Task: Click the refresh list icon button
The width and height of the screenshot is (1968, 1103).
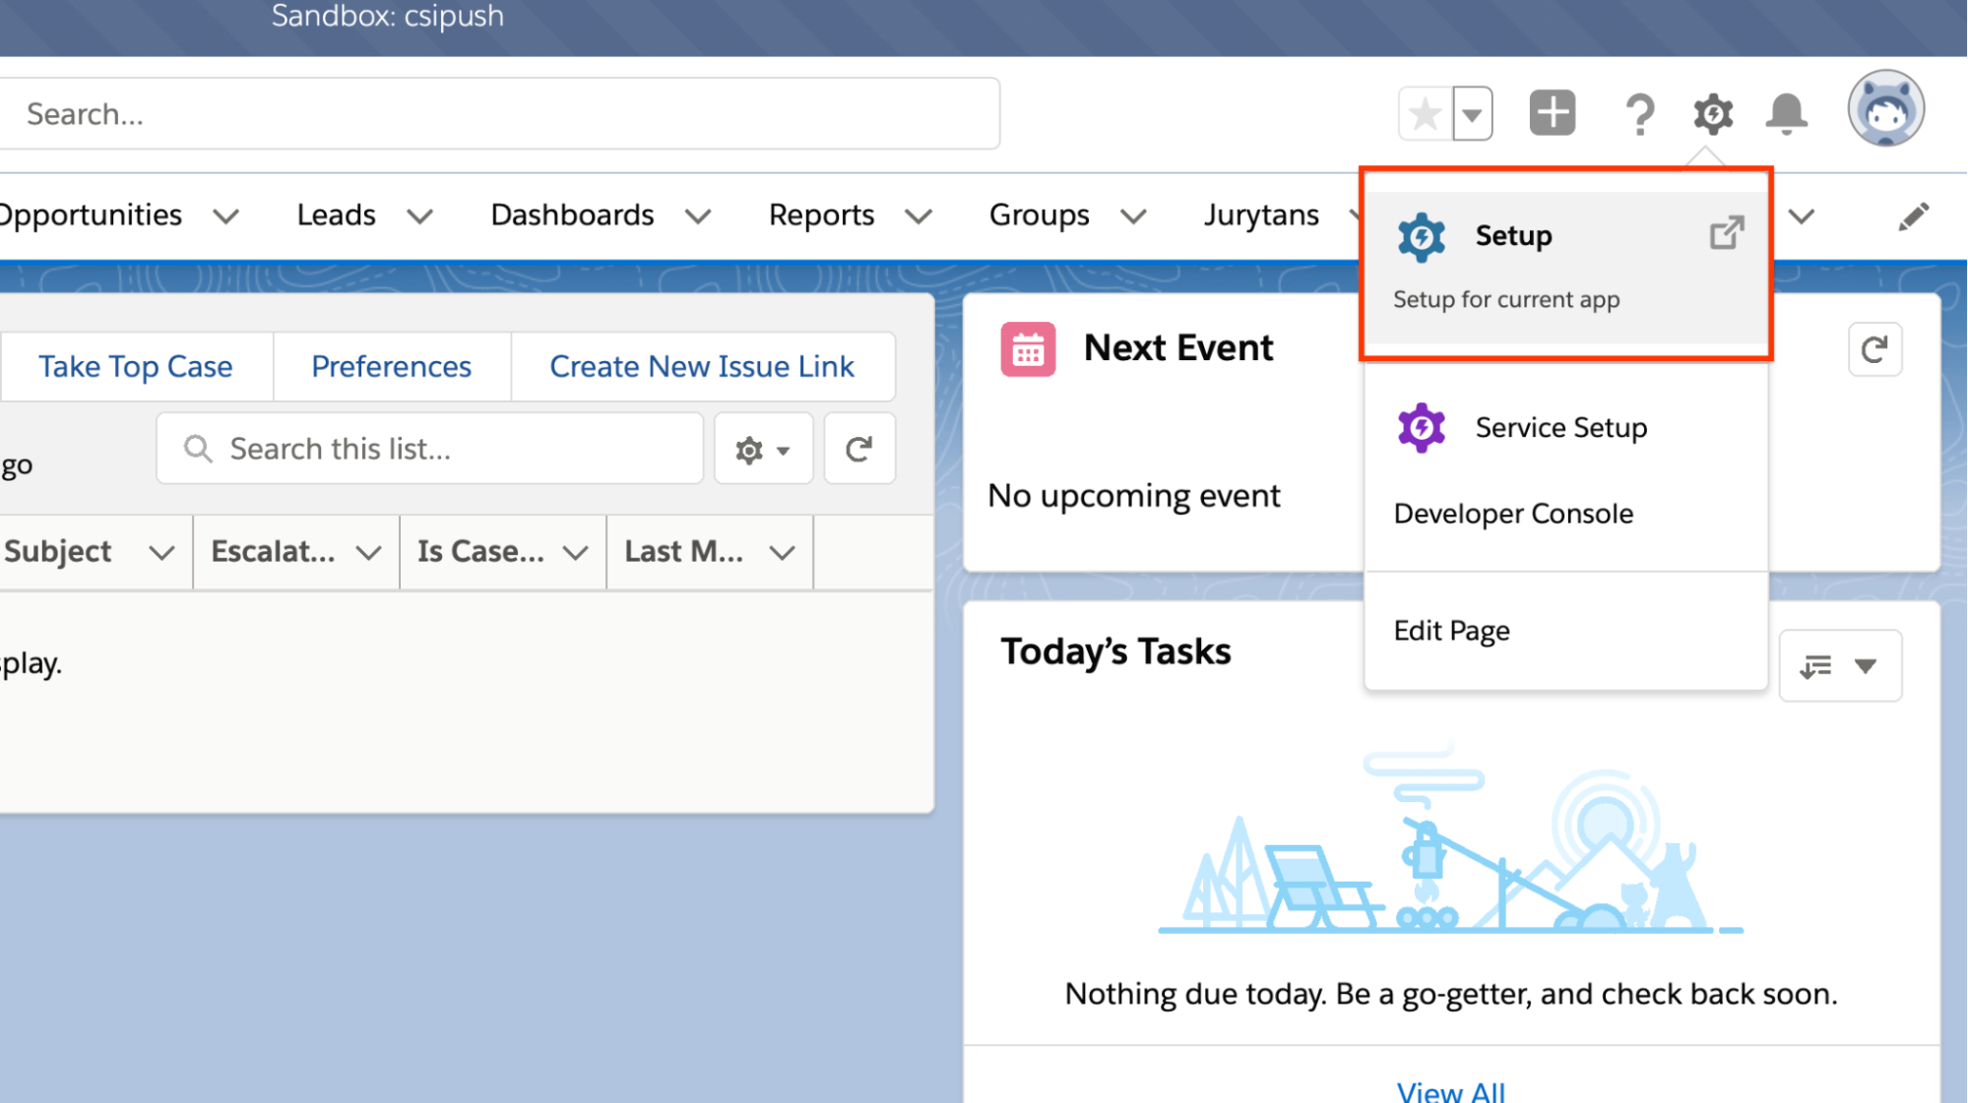Action: point(858,449)
